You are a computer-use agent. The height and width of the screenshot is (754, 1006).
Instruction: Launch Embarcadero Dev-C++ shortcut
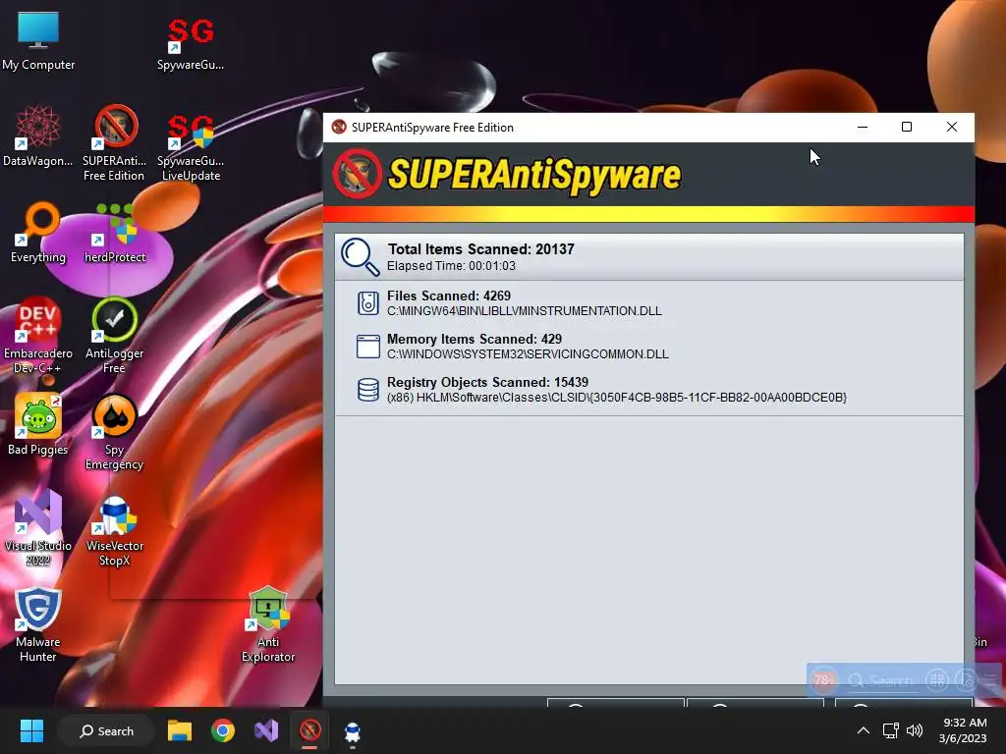coord(38,335)
